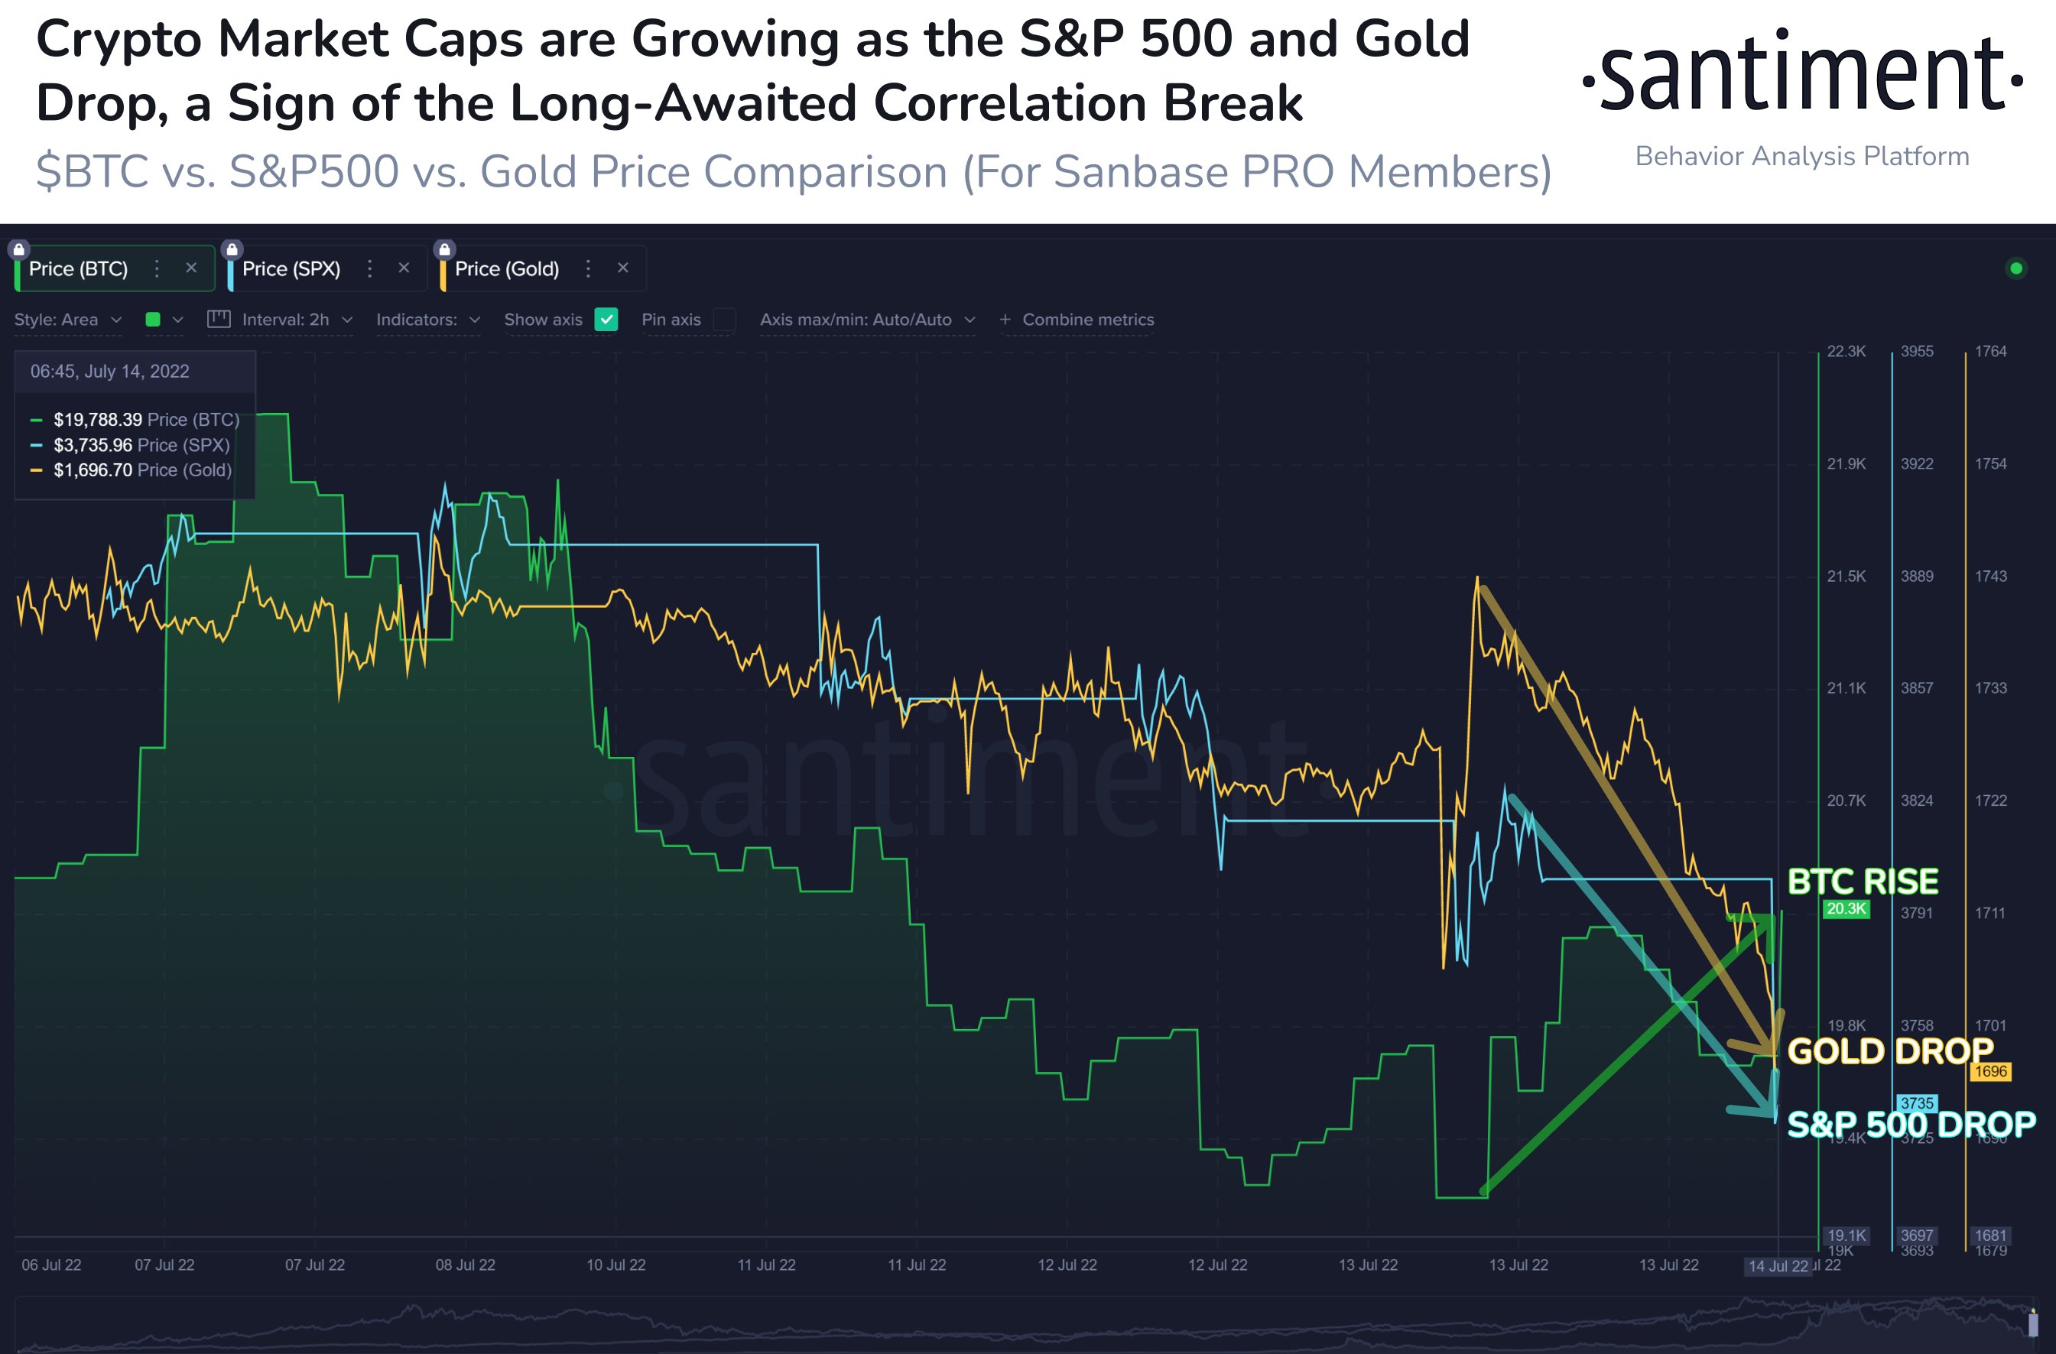Open the Price (Gold) three-dot menu
The height and width of the screenshot is (1354, 2056).
tap(588, 268)
